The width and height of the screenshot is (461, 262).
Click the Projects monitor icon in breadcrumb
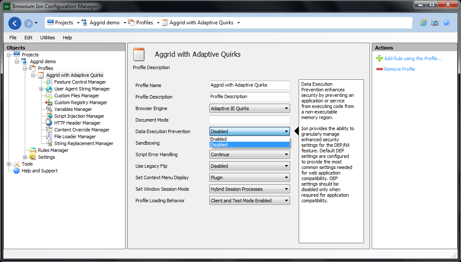(x=50, y=22)
